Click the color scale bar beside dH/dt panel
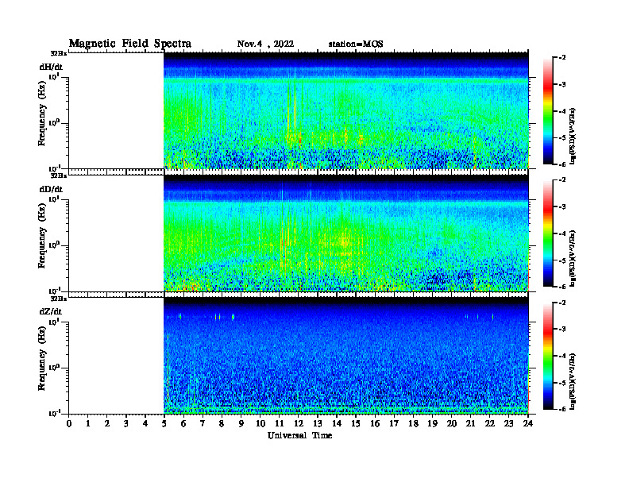The width and height of the screenshot is (629, 486). point(548,110)
